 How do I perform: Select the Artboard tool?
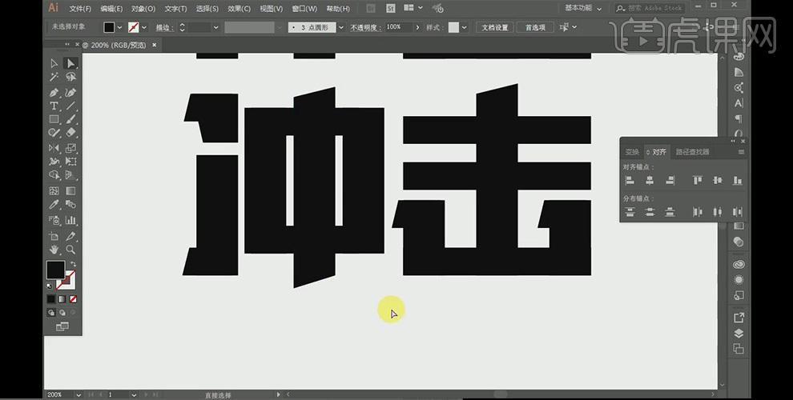[54, 236]
